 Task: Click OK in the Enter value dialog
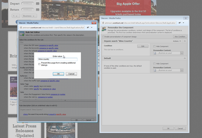(x=58, y=74)
